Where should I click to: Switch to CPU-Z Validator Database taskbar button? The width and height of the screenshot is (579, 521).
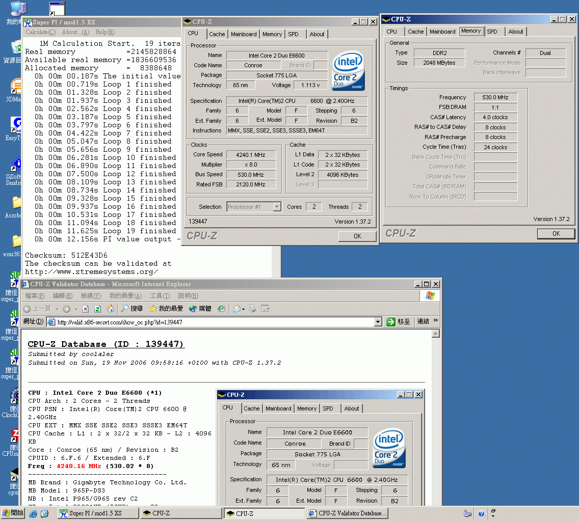tap(348, 513)
